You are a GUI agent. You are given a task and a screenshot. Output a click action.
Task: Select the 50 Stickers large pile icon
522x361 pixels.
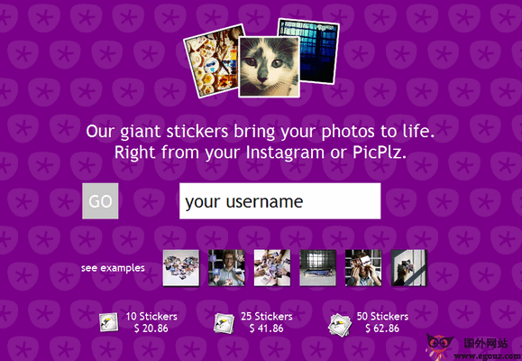[340, 324]
